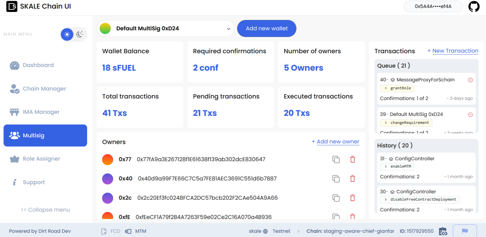Select the Multisig menu item
This screenshot has width=486, height=237.
click(45, 135)
